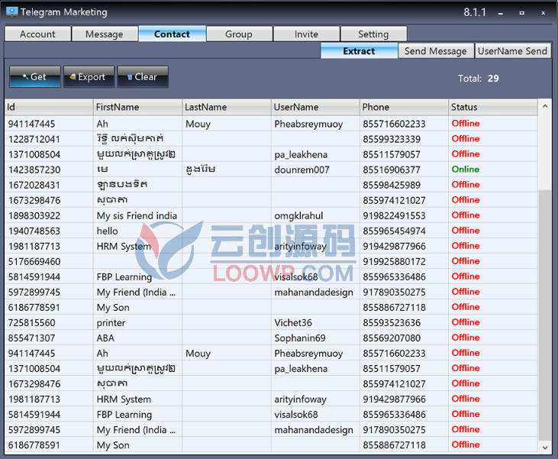Image resolution: width=558 pixels, height=459 pixels.
Task: Select Id cell 725815560
Action: coord(31,323)
